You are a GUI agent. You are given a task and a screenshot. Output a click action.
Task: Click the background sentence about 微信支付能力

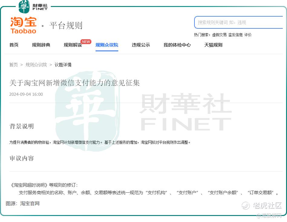[100, 142]
